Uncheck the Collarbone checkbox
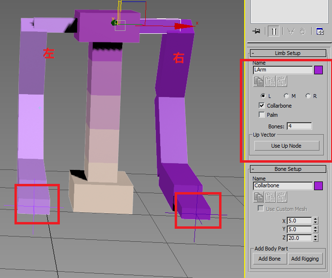 pyautogui.click(x=262, y=105)
